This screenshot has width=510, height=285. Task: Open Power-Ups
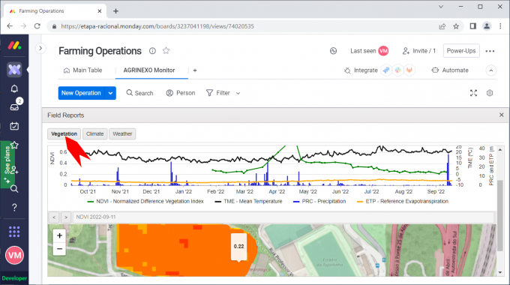point(461,51)
